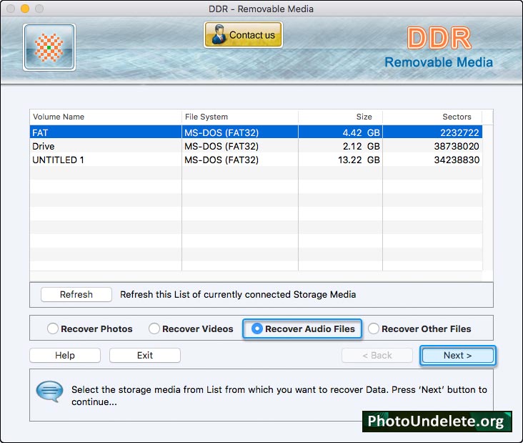Select the UNTITLED 1 volume row
The width and height of the screenshot is (523, 443).
(x=256, y=160)
